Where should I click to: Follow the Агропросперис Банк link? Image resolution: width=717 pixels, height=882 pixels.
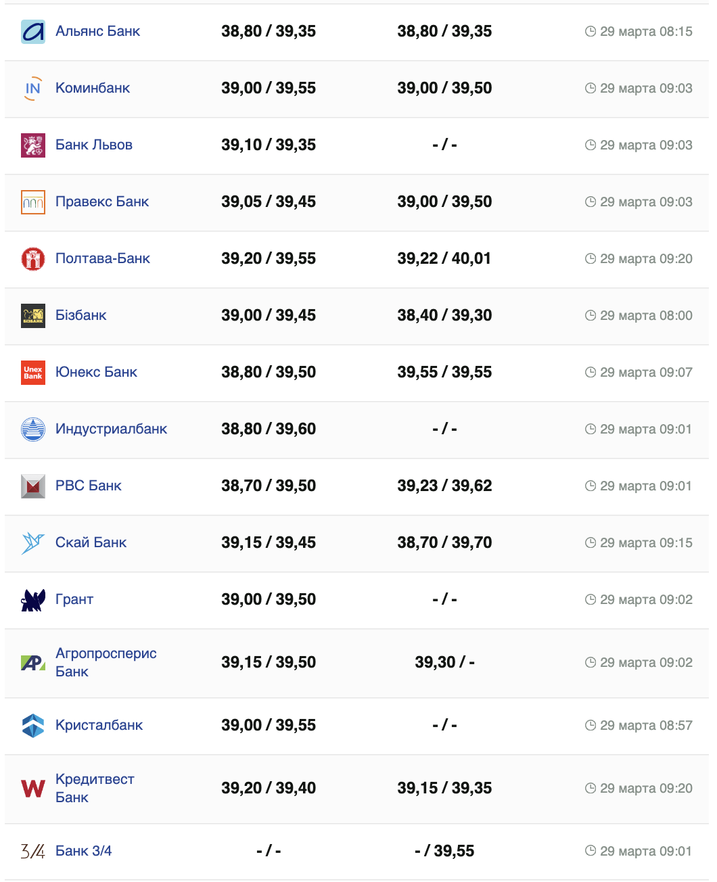[106, 662]
